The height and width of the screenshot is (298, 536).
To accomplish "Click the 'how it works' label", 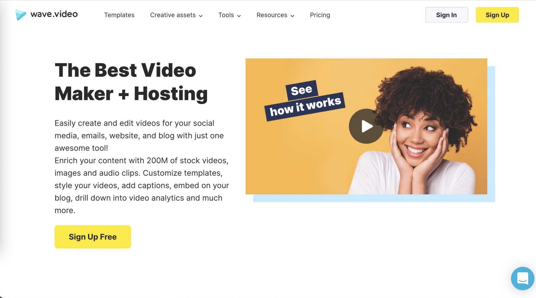I will pyautogui.click(x=305, y=106).
